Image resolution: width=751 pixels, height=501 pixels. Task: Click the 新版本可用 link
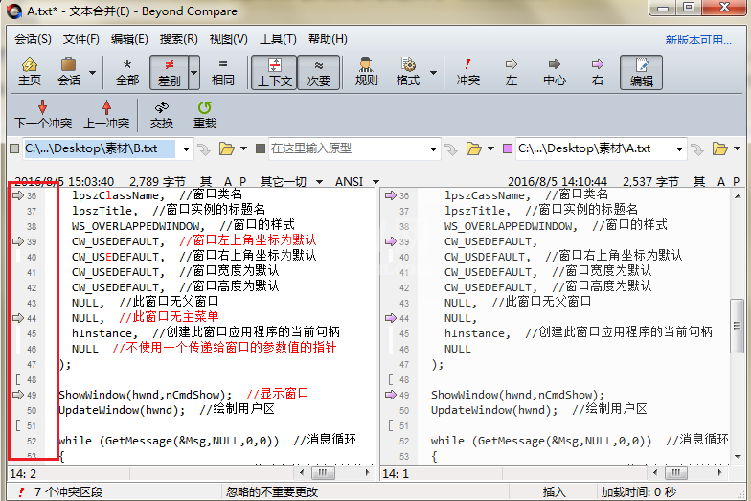pyautogui.click(x=697, y=40)
